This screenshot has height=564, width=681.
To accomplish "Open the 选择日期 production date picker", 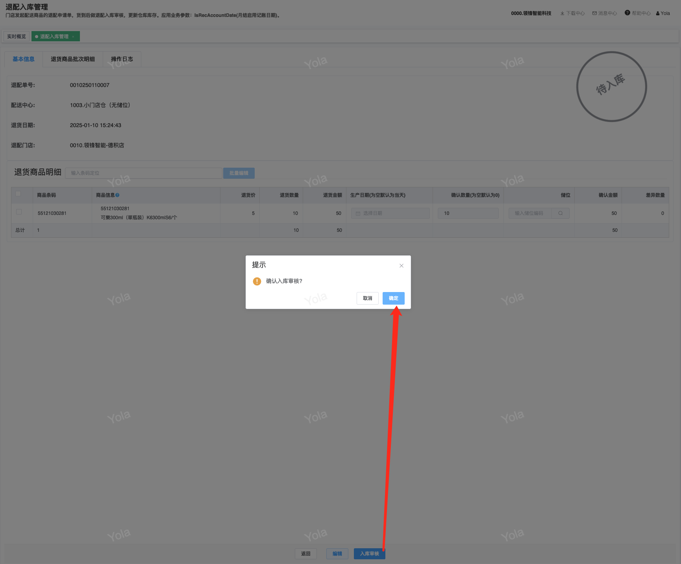I will tap(390, 213).
